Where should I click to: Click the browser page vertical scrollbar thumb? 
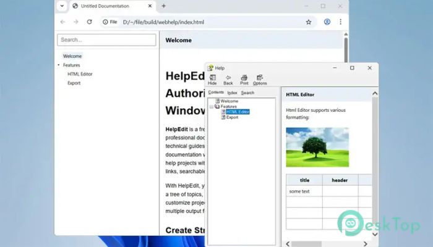[346, 50]
